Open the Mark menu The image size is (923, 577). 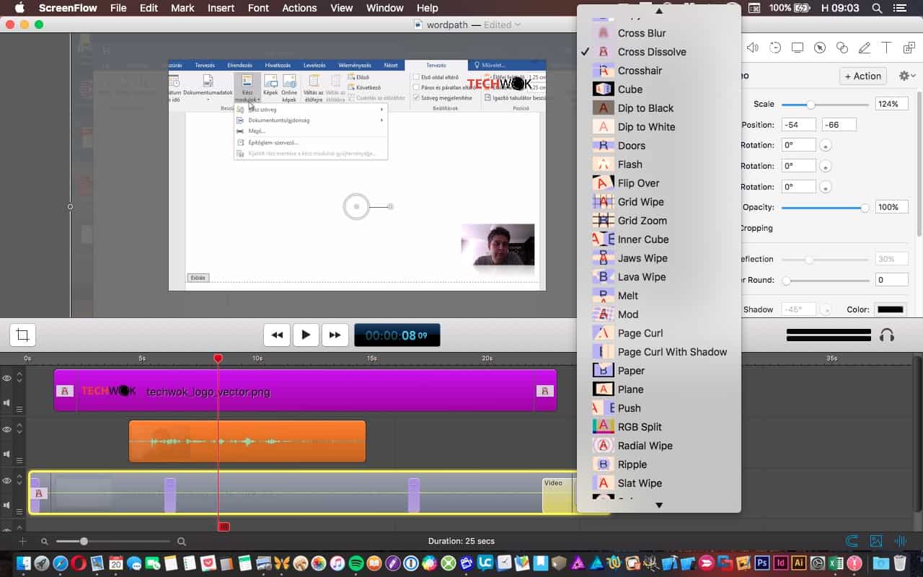[x=182, y=8]
